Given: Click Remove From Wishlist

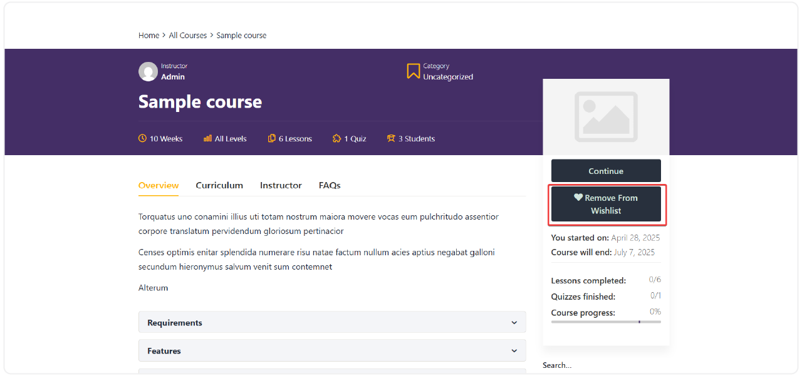Looking at the screenshot, I should coord(606,204).
